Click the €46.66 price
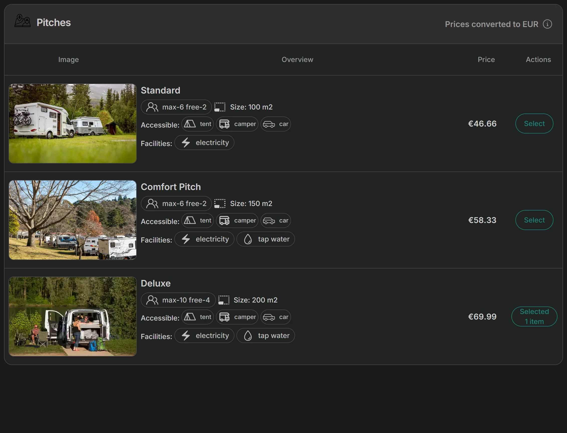 482,124
